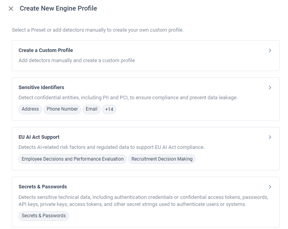Viewport: 288px width, 229px height.
Task: Click Employee Decisions and Performance Evaluation tag
Action: (x=72, y=159)
